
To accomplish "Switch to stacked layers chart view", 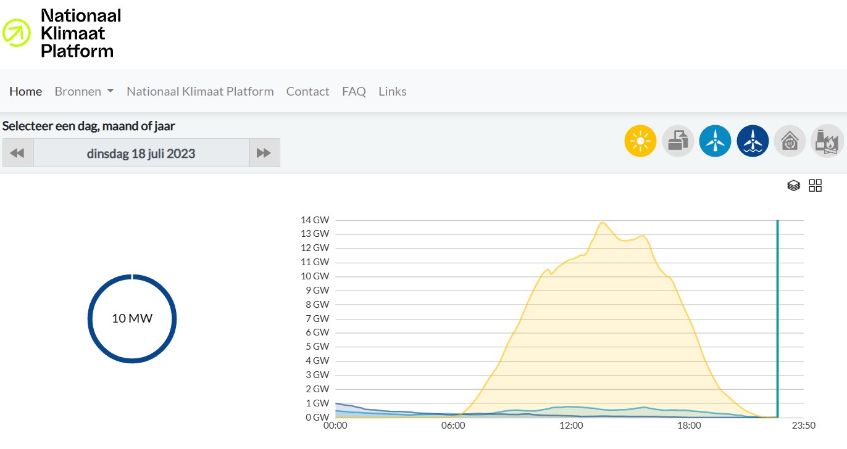I will tap(794, 186).
